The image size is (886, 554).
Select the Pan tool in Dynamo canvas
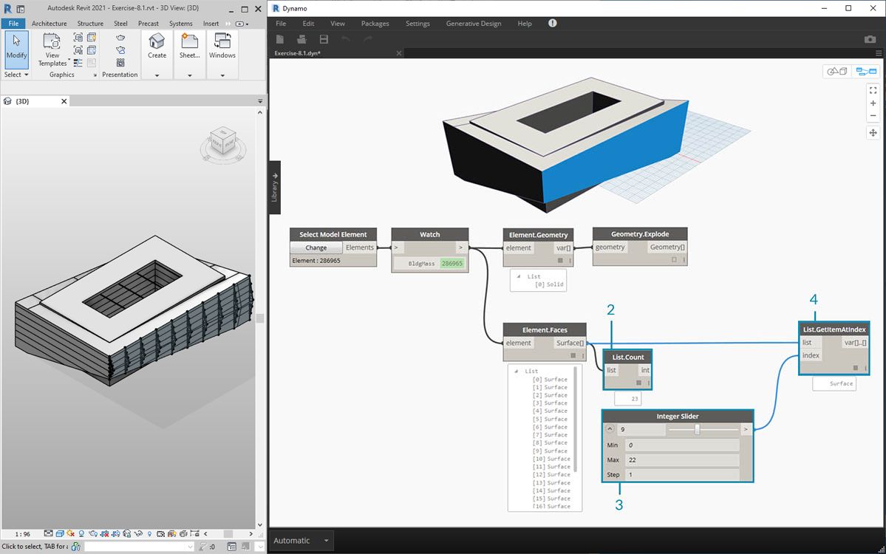click(x=873, y=133)
